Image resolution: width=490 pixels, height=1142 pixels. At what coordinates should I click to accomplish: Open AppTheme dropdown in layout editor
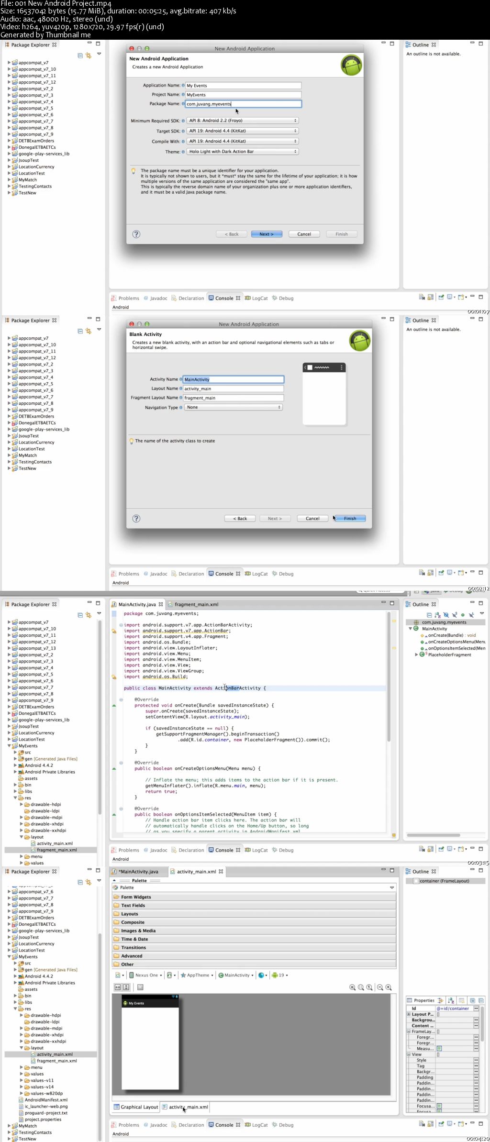click(x=197, y=975)
